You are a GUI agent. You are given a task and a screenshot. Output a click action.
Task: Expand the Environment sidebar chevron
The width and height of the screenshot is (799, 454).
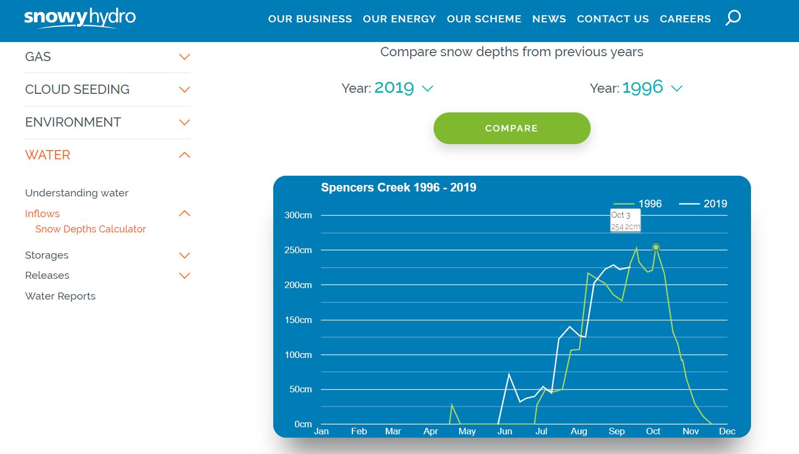[x=184, y=122]
